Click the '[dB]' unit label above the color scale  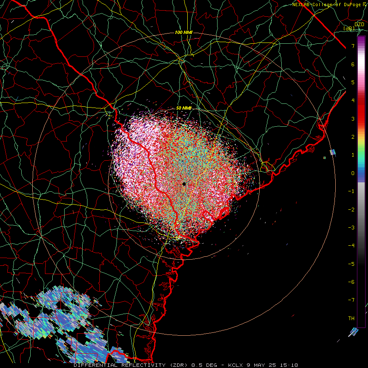[x=349, y=29]
